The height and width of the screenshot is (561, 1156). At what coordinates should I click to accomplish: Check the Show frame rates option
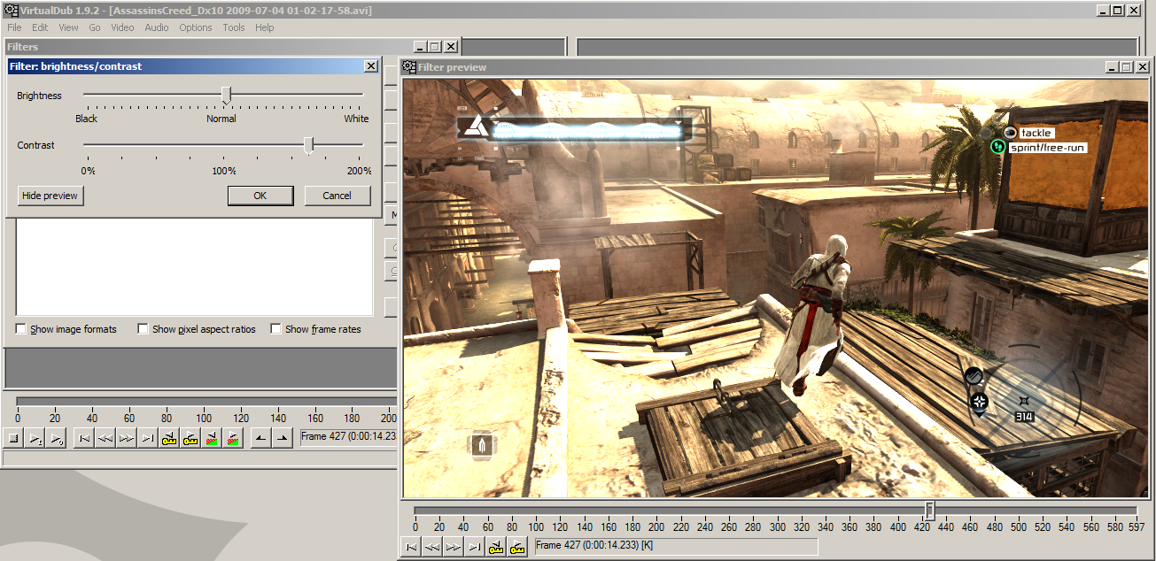pyautogui.click(x=277, y=329)
